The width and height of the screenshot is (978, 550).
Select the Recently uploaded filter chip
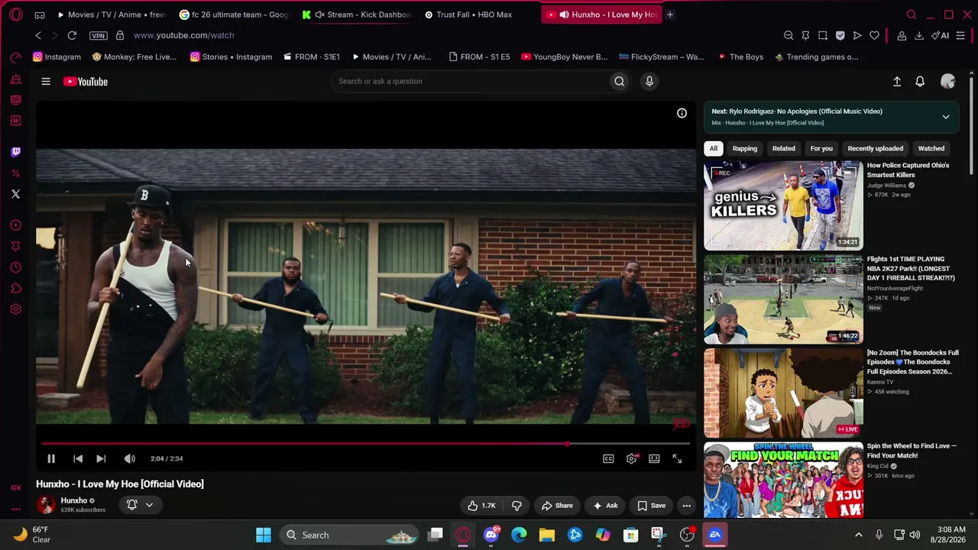pos(876,148)
